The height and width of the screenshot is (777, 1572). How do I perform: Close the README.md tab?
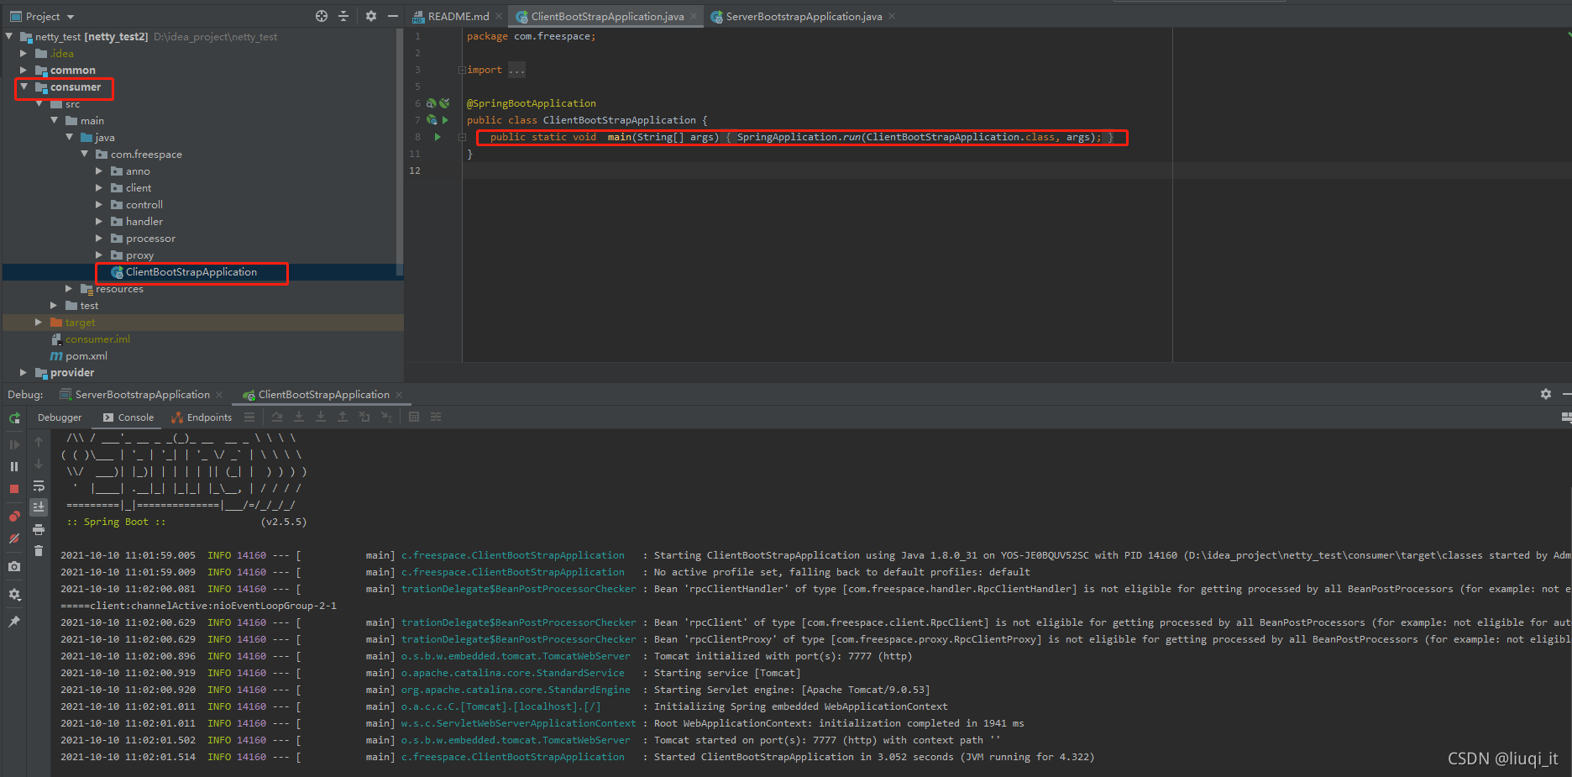500,16
